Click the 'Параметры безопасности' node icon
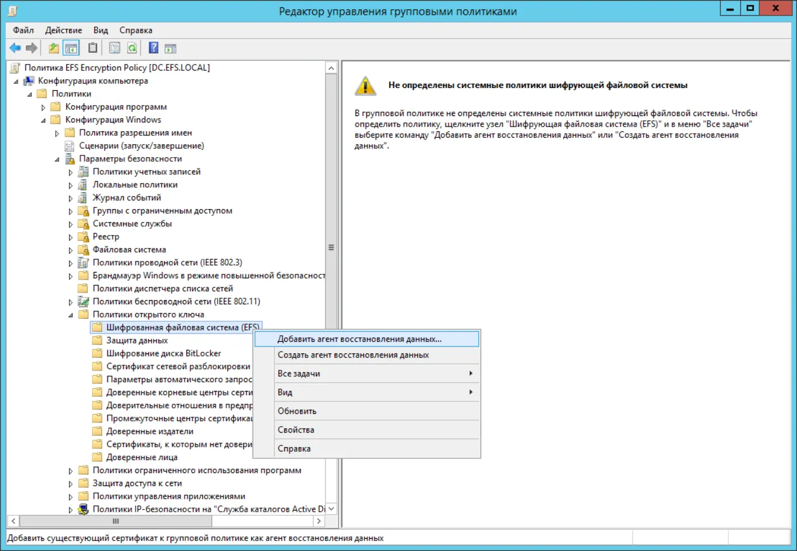Image resolution: width=797 pixels, height=551 pixels. point(70,159)
